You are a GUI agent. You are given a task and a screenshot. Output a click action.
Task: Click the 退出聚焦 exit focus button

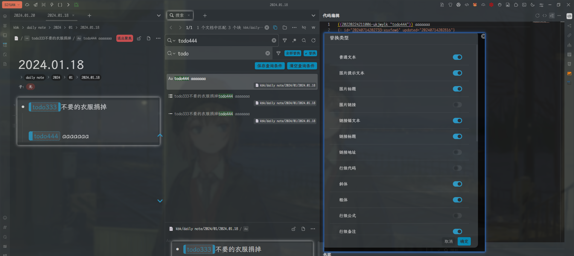click(x=124, y=38)
